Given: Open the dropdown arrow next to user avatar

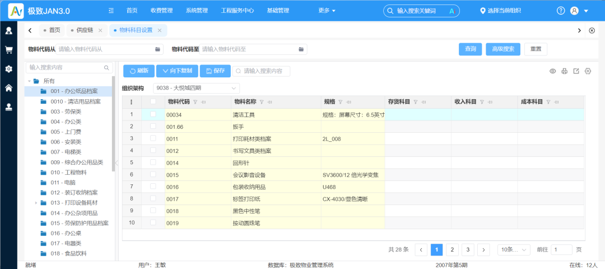Looking at the screenshot, I should 586,11.
